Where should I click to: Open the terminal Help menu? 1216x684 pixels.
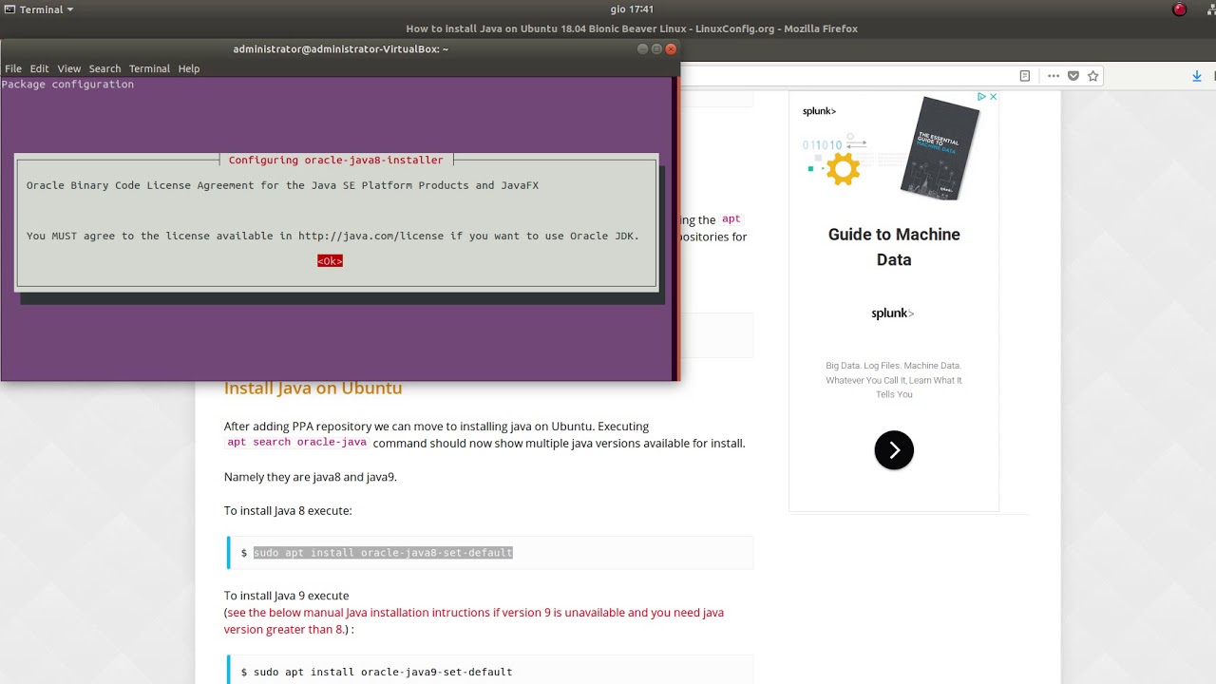coord(189,68)
